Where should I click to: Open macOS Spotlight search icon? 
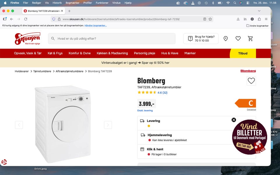tap(235, 3)
